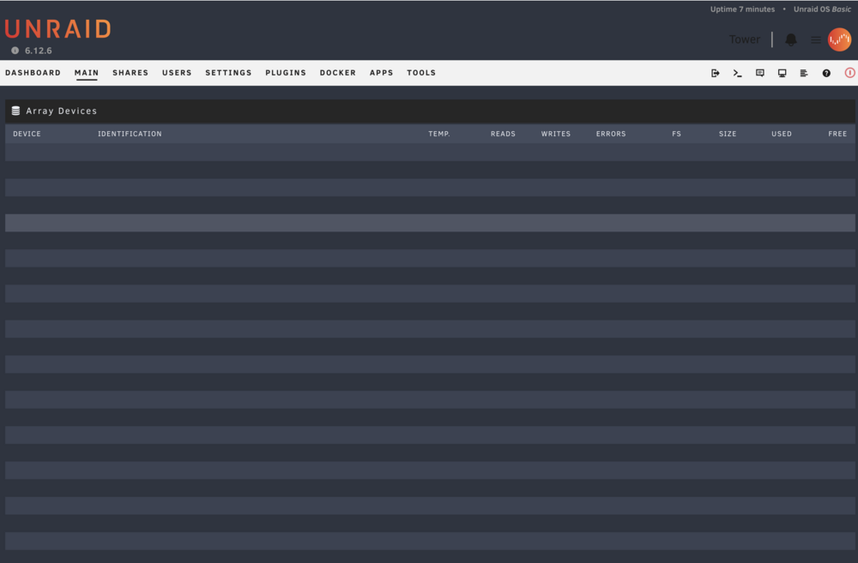Click the ERRORS column header
The width and height of the screenshot is (858, 563).
pyautogui.click(x=611, y=134)
